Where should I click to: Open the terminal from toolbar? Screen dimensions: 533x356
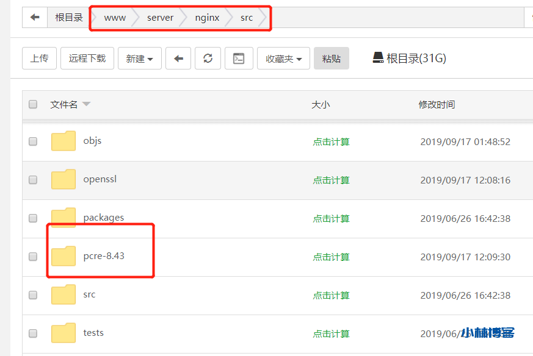pos(239,59)
